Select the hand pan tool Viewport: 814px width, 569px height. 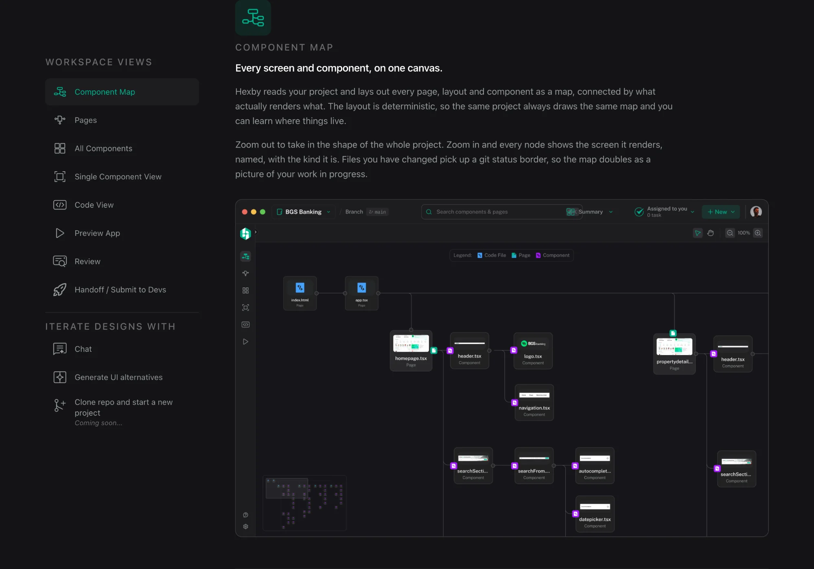(x=711, y=233)
